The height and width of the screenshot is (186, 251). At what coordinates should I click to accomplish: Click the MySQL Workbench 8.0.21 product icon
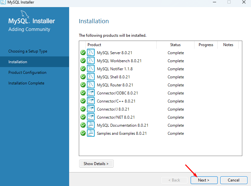90,61
